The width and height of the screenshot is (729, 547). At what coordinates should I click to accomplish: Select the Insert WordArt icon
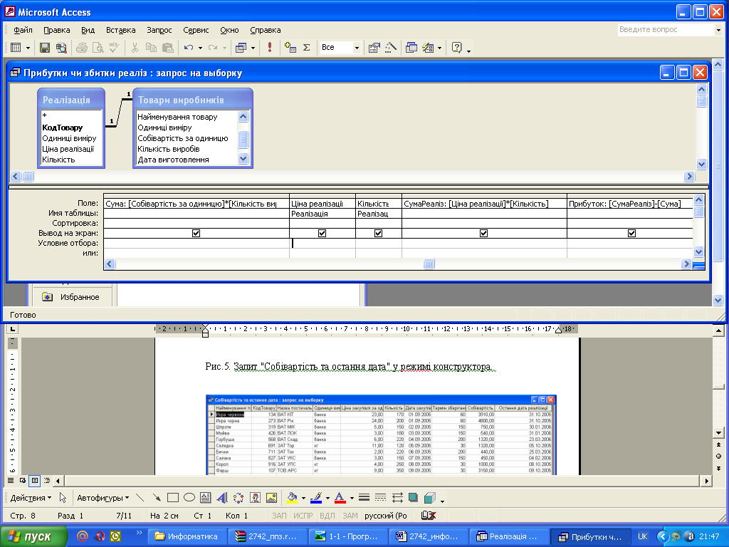[x=221, y=498]
